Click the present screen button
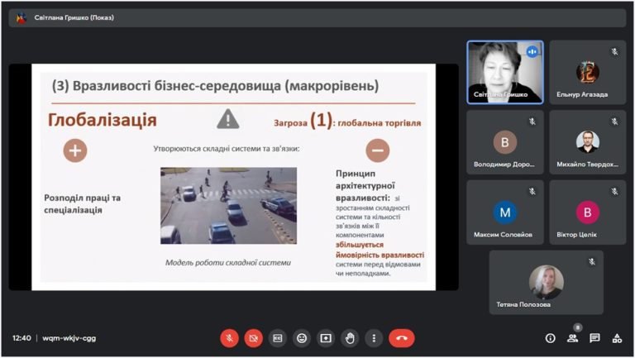The image size is (635, 358). coord(326,338)
